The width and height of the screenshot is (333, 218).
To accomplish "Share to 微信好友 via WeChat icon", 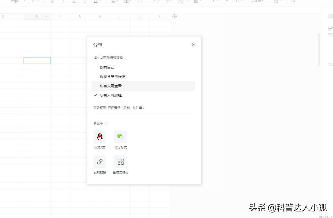I will click(120, 137).
